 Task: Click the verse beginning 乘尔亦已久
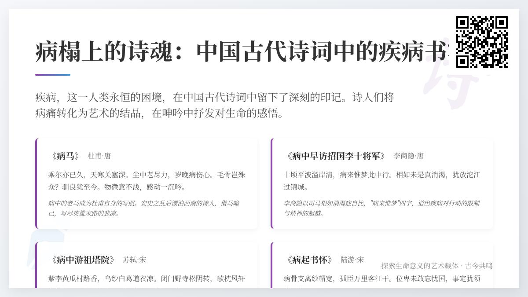[x=147, y=181]
